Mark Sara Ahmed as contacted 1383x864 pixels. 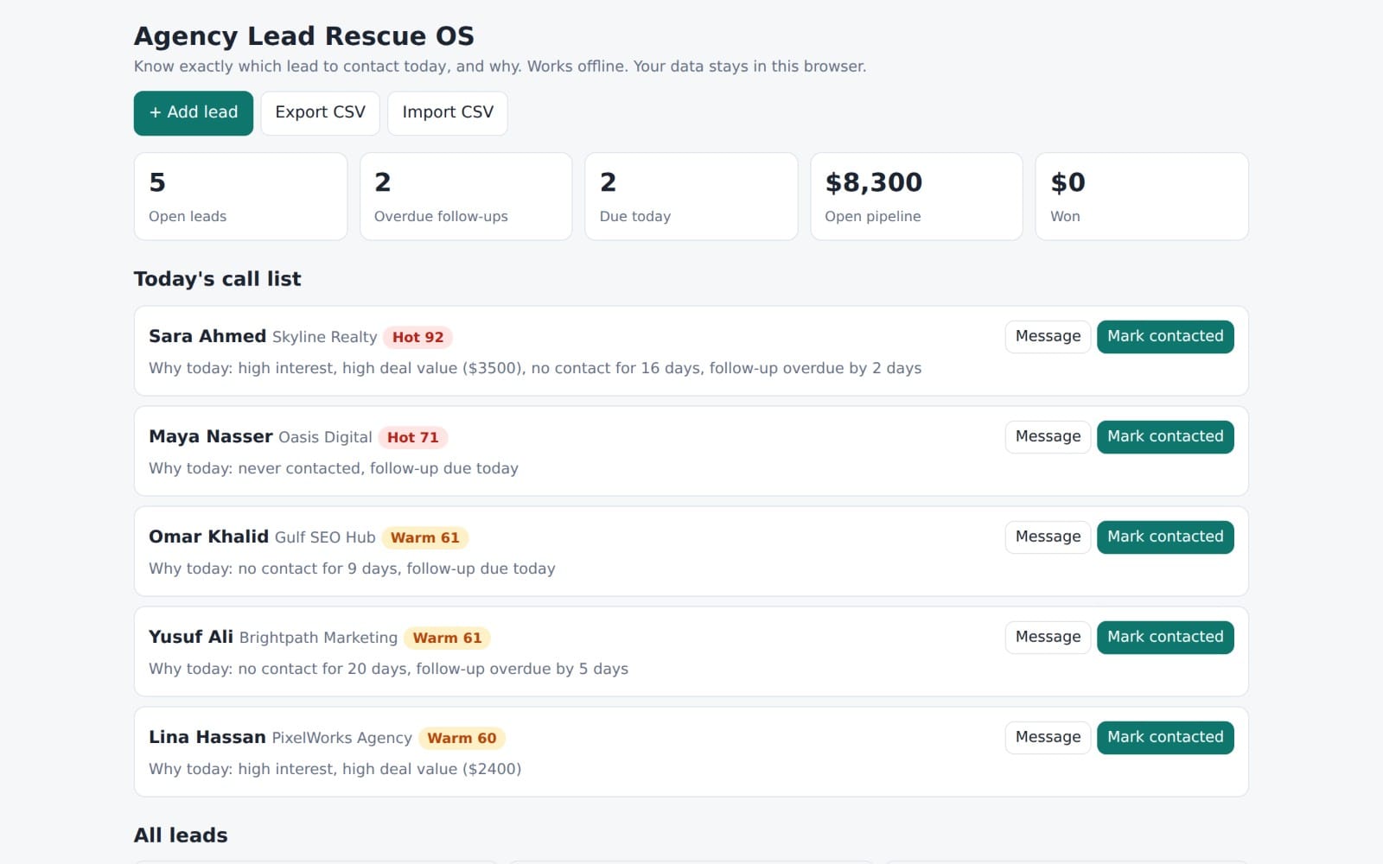[1165, 337]
